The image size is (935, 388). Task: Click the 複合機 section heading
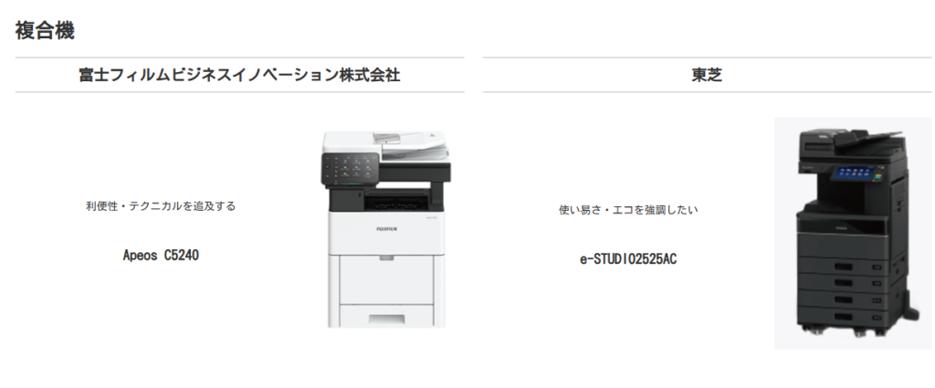point(46,31)
